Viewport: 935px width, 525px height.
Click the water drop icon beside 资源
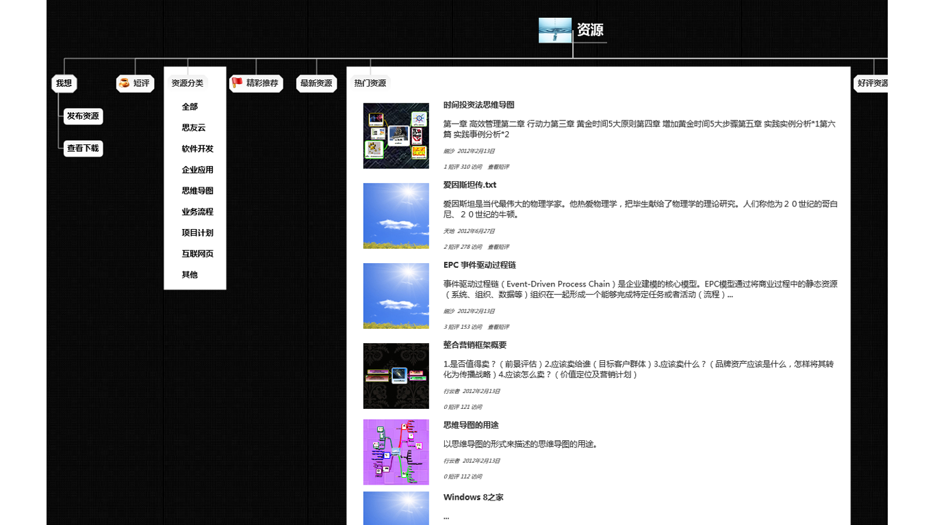[x=555, y=30]
